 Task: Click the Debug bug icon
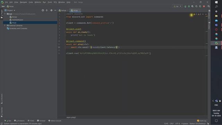pos(189,6)
